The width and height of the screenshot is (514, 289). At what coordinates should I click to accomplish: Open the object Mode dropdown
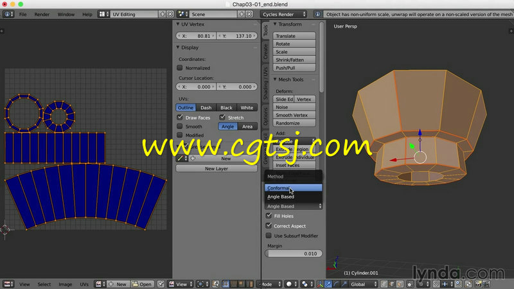271,284
